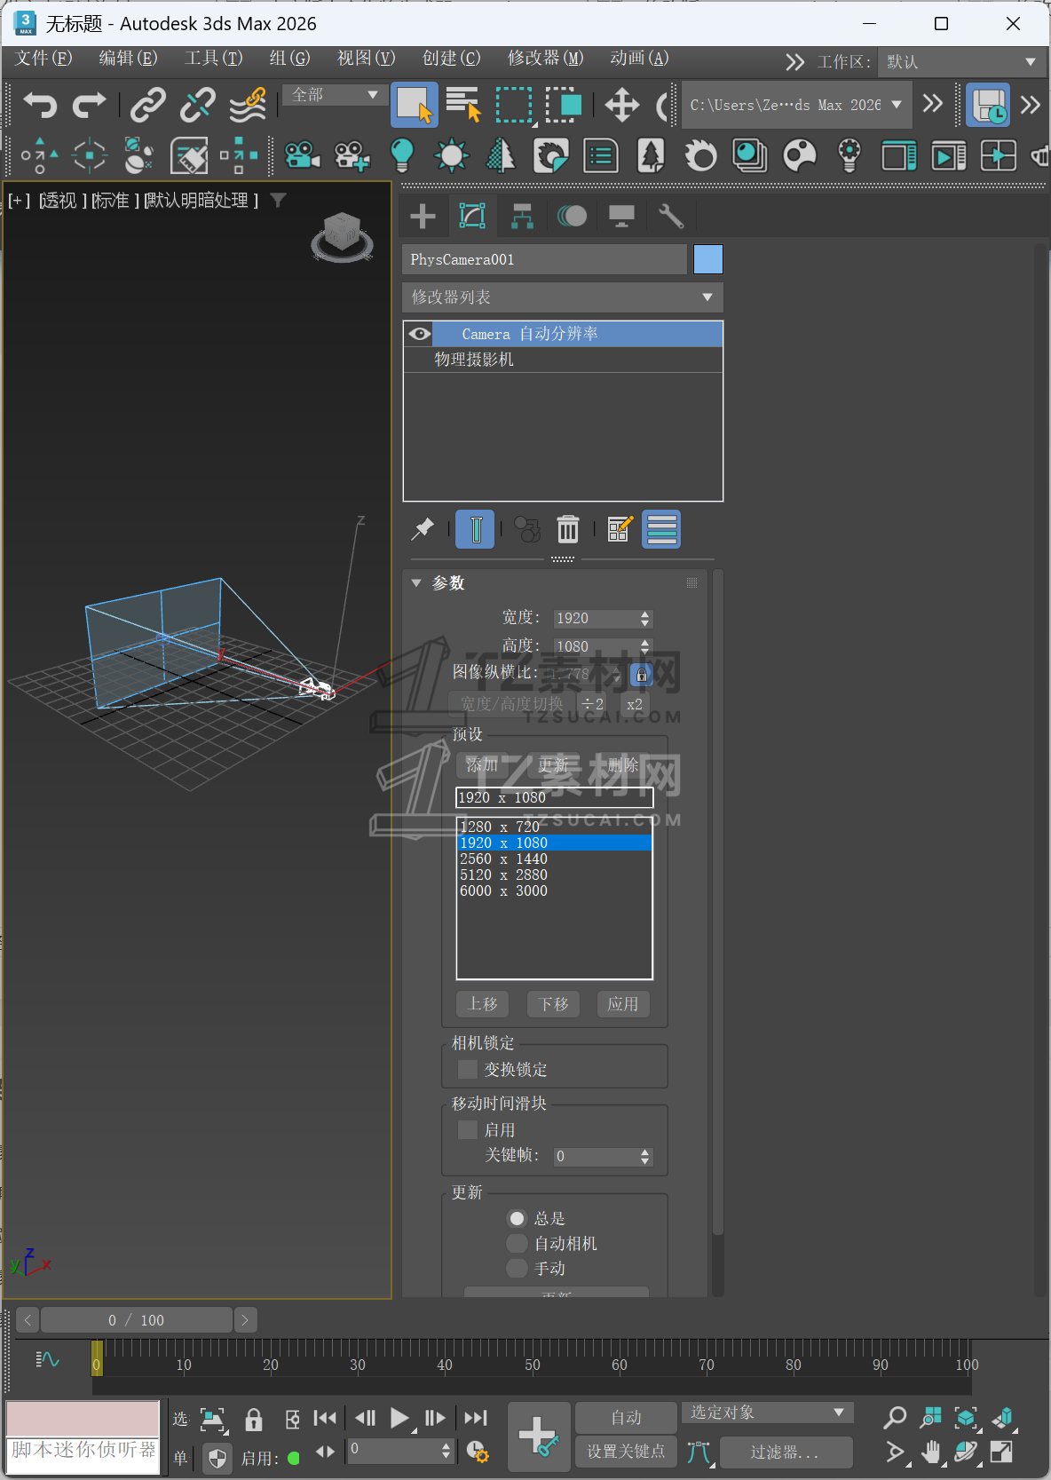The width and height of the screenshot is (1051, 1480).
Task: Open the mini curve editor icon
Action: [47, 1359]
